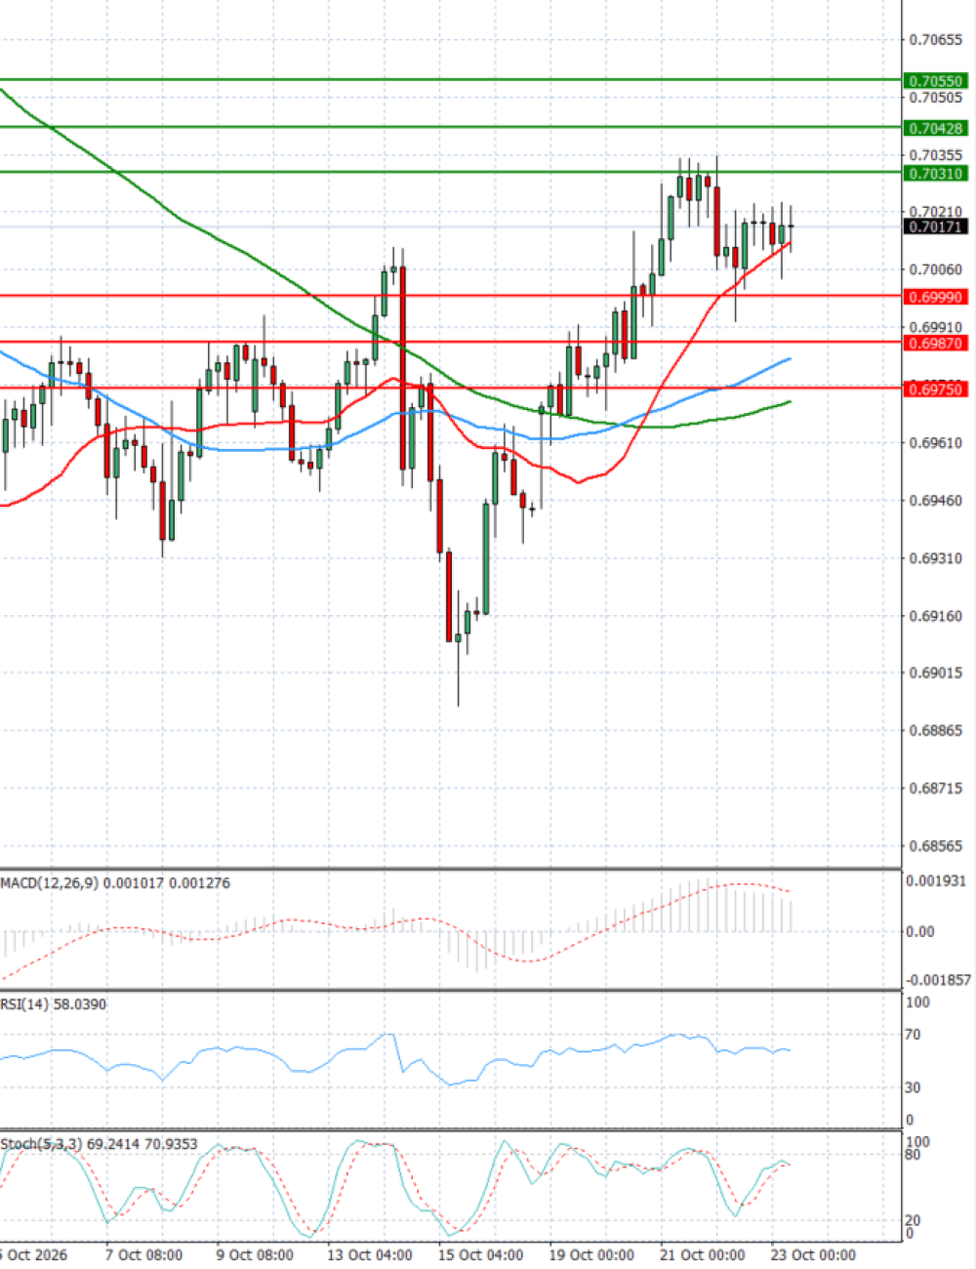The image size is (976, 1269).
Task: Click the 13 Oct 04:00 time axis label
Action: click(369, 1254)
